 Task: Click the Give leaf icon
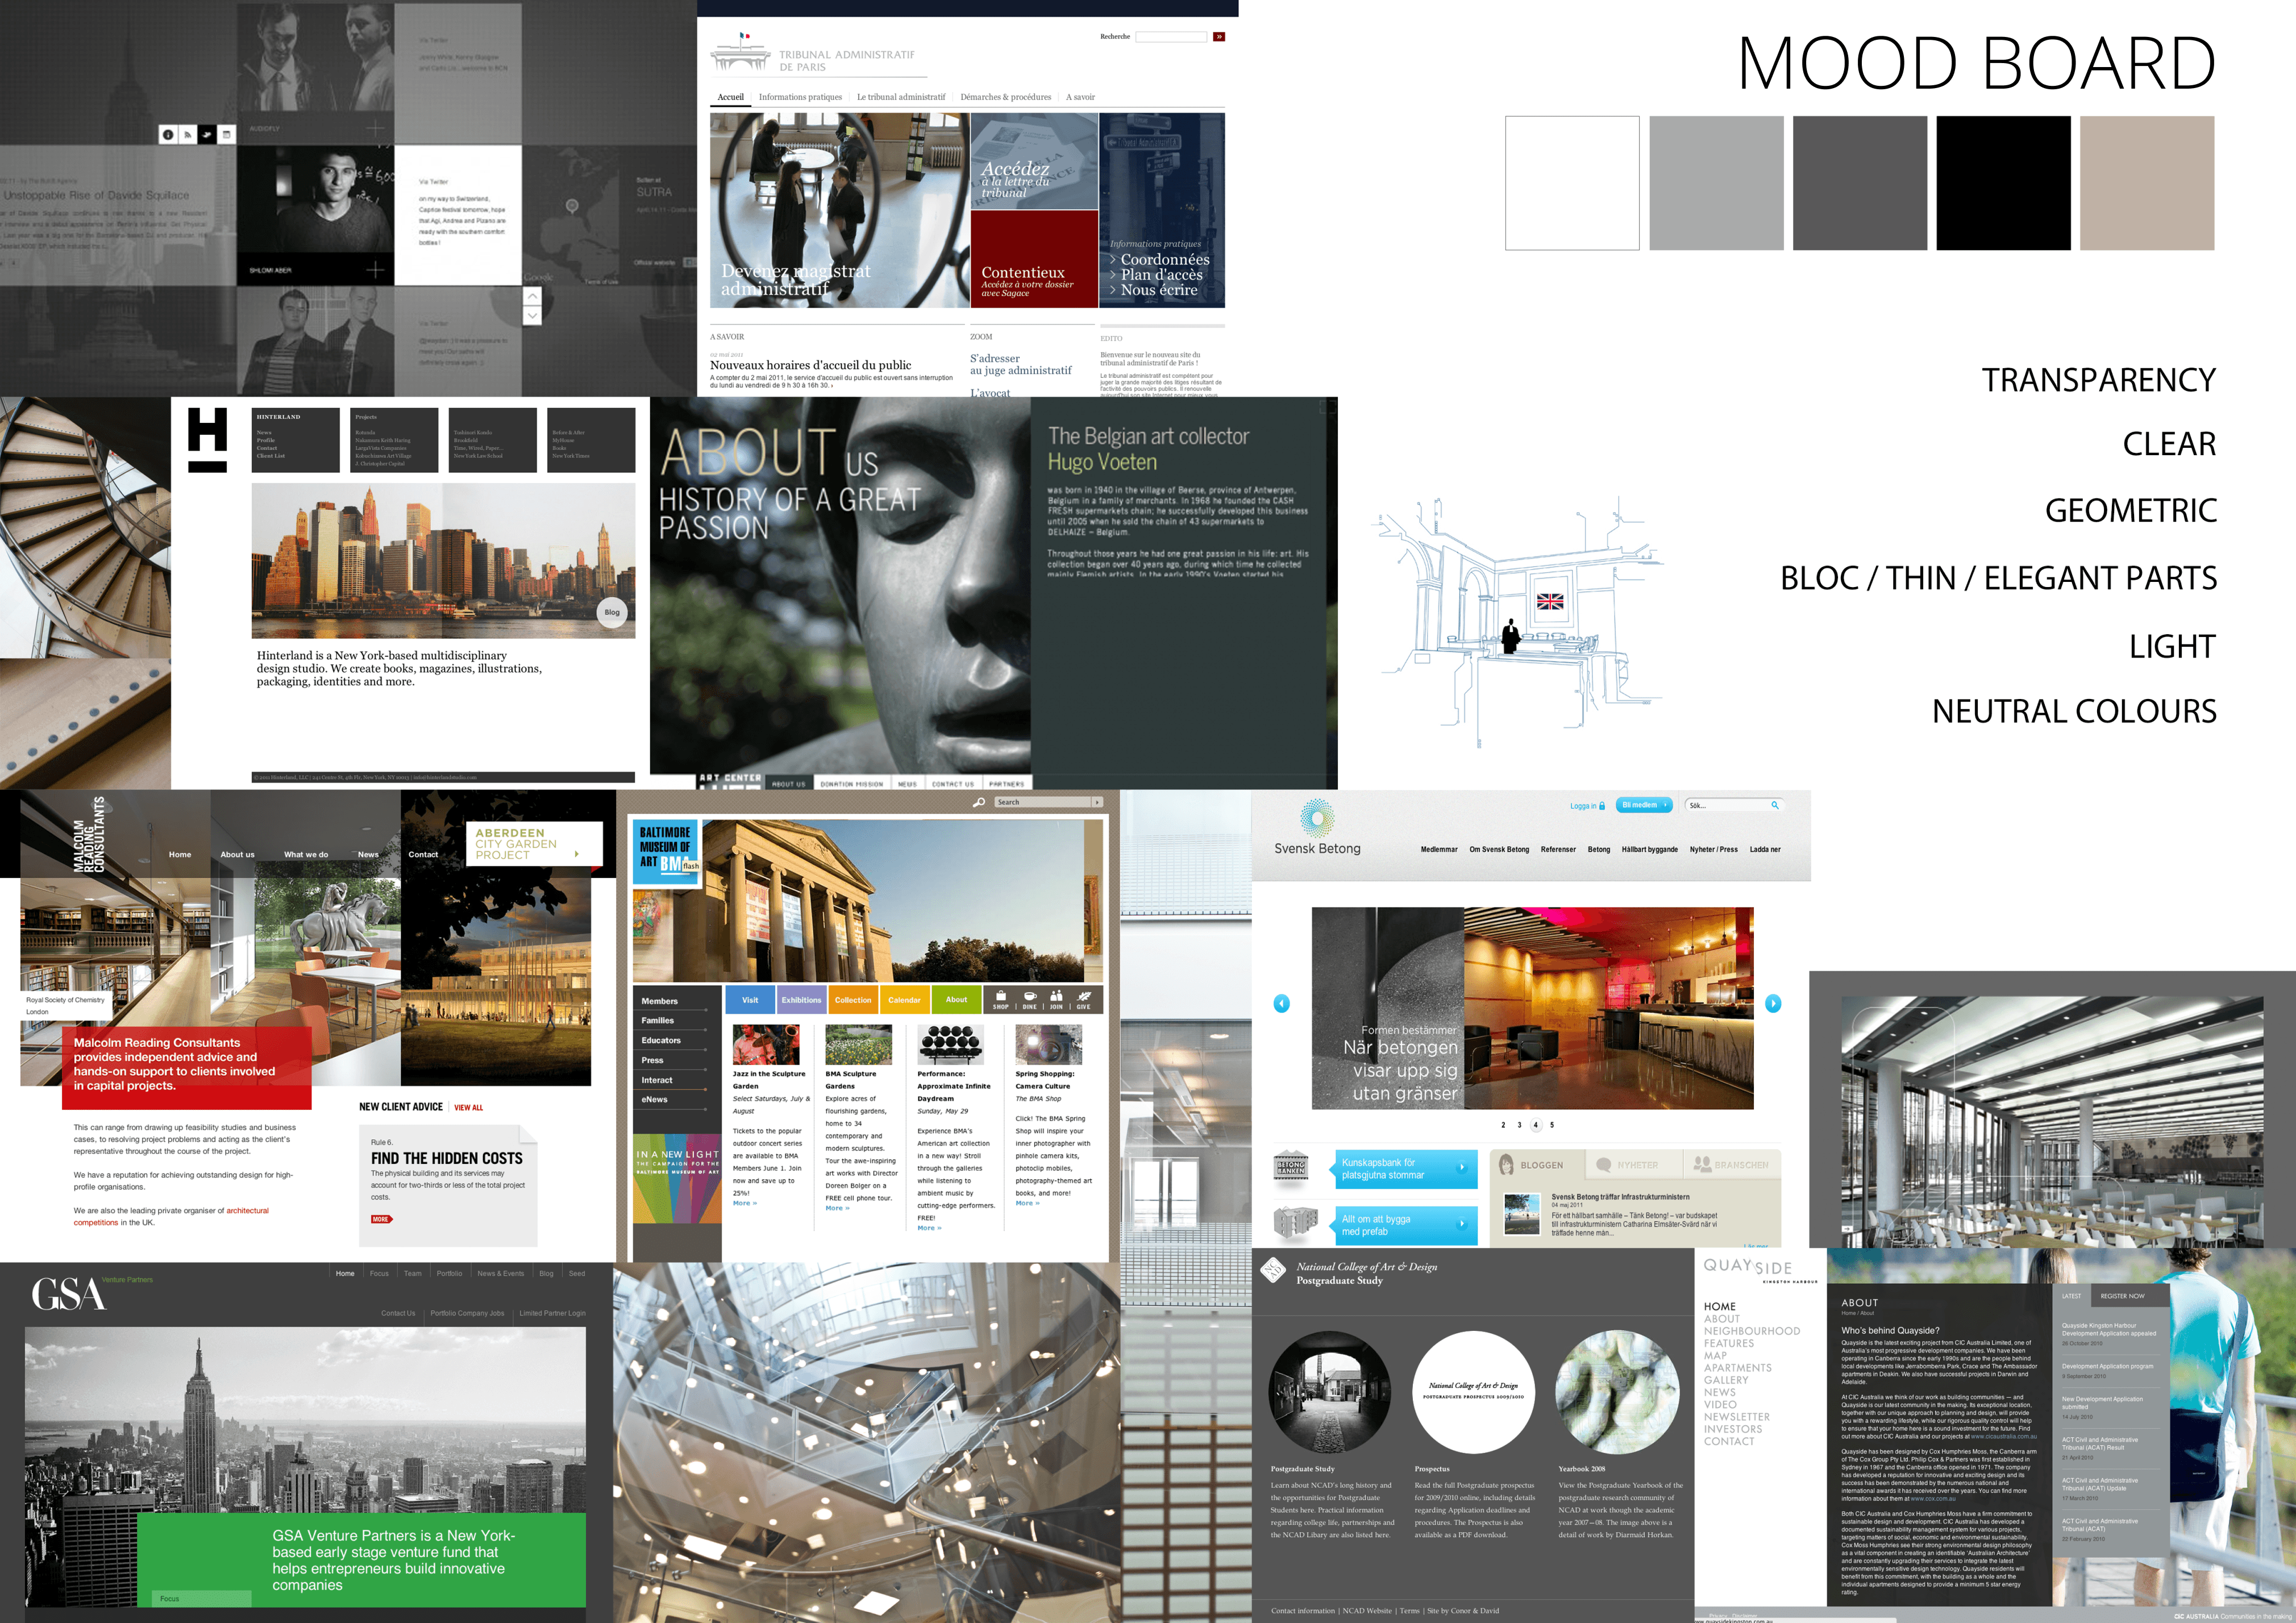point(1084,997)
